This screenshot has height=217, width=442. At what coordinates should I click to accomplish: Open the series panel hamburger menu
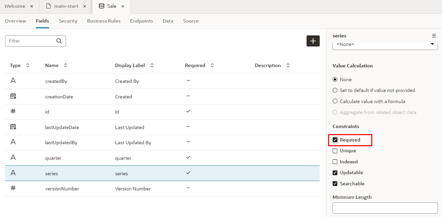[x=434, y=36]
